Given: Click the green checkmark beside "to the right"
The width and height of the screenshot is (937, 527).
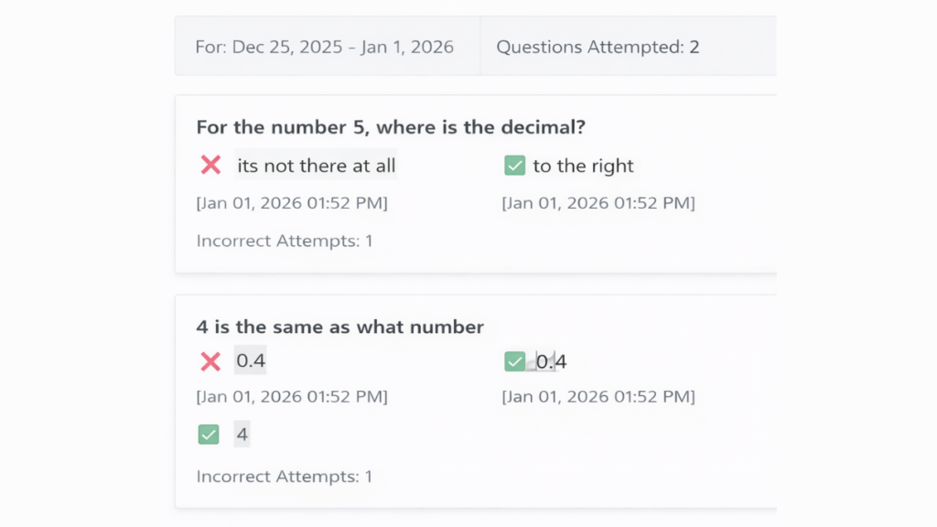Looking at the screenshot, I should [x=514, y=166].
